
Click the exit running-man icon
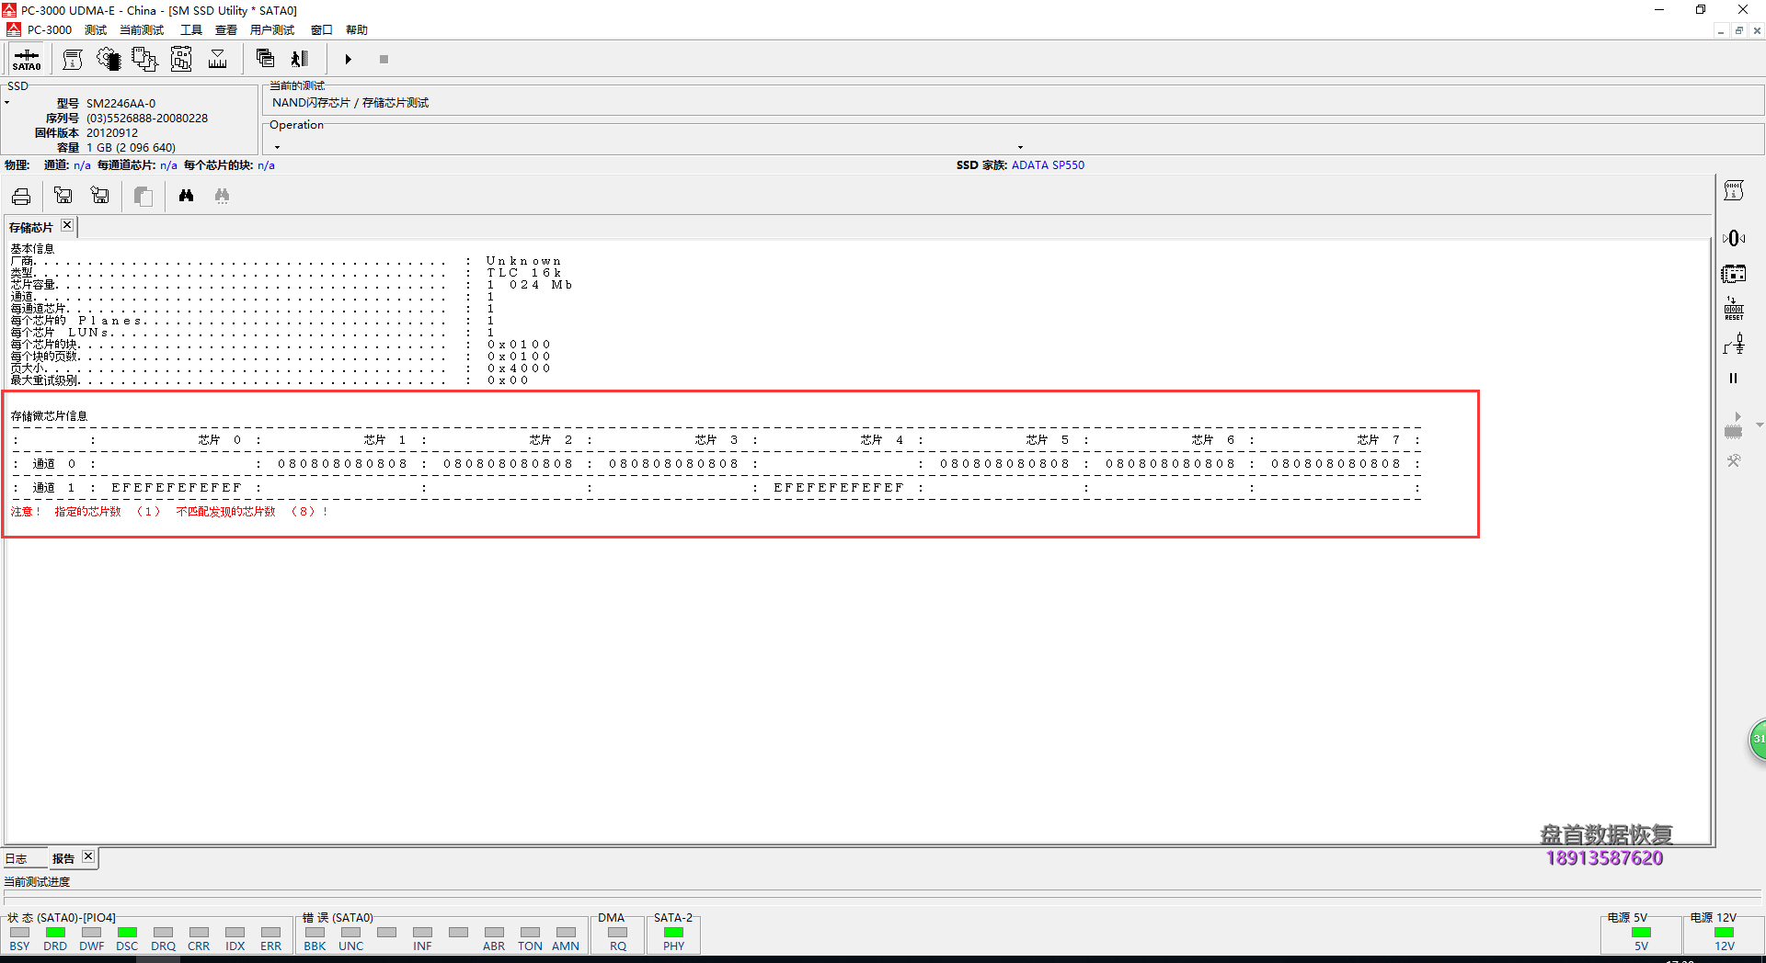click(300, 59)
